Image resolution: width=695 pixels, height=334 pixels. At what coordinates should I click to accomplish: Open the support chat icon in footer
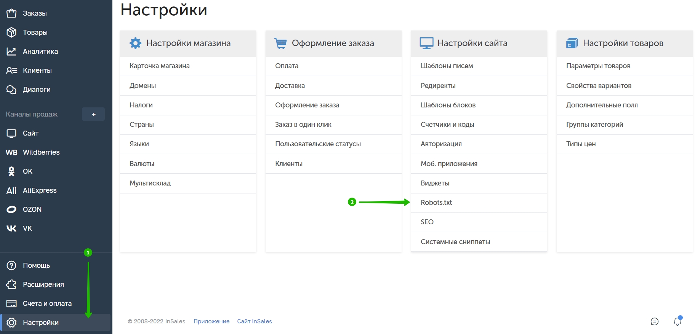(655, 321)
